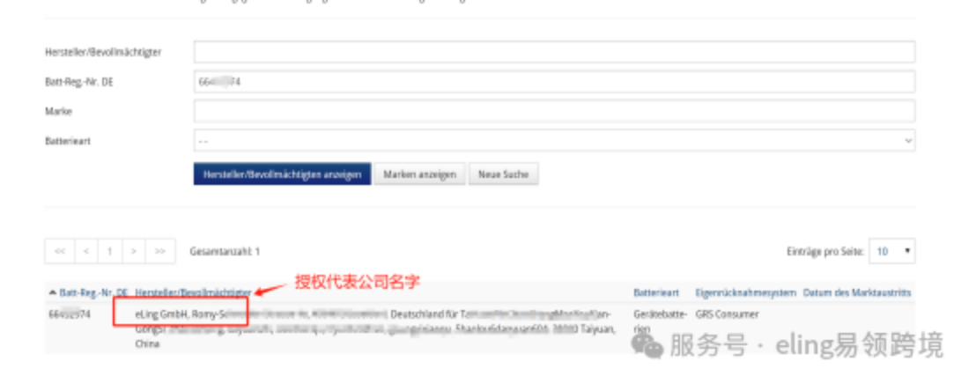976x384 pixels.
Task: Go to first page of results
Action: pos(60,251)
